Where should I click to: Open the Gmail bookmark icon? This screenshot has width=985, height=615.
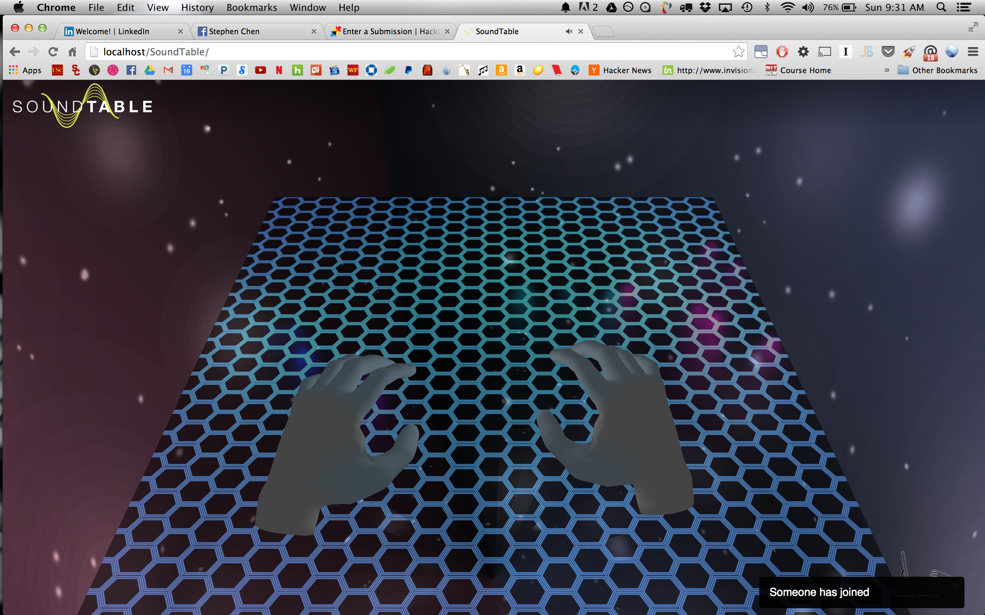pos(168,70)
